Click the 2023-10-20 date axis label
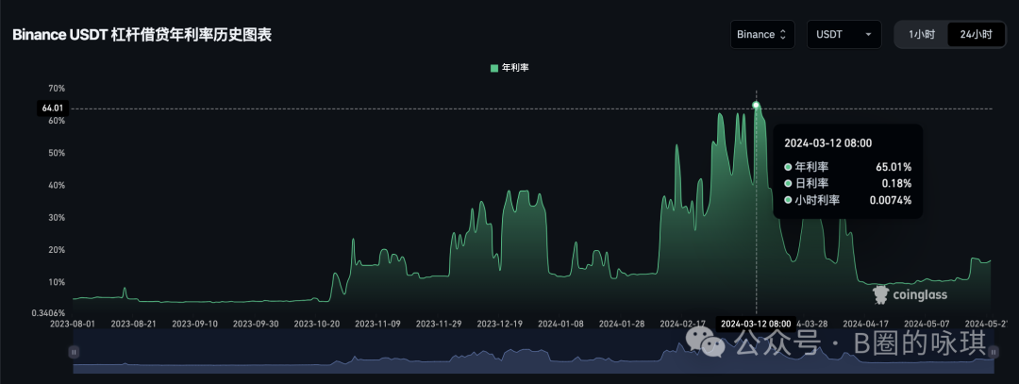This screenshot has width=1019, height=384. (x=317, y=323)
